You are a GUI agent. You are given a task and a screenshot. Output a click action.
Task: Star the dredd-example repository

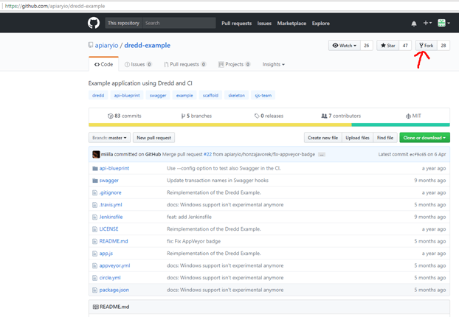387,46
